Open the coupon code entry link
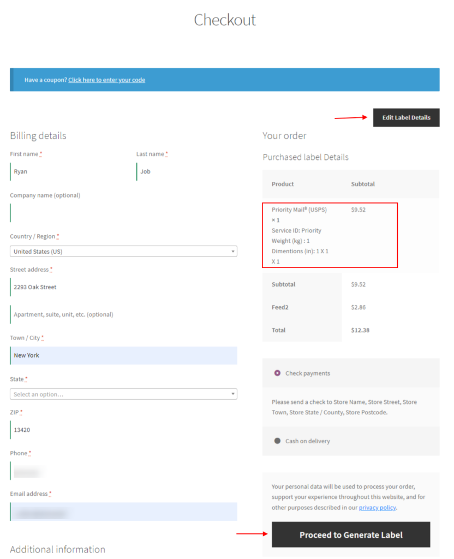The height and width of the screenshot is (559, 454). pyautogui.click(x=106, y=79)
